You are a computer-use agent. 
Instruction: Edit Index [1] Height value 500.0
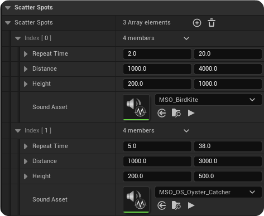pos(228,176)
